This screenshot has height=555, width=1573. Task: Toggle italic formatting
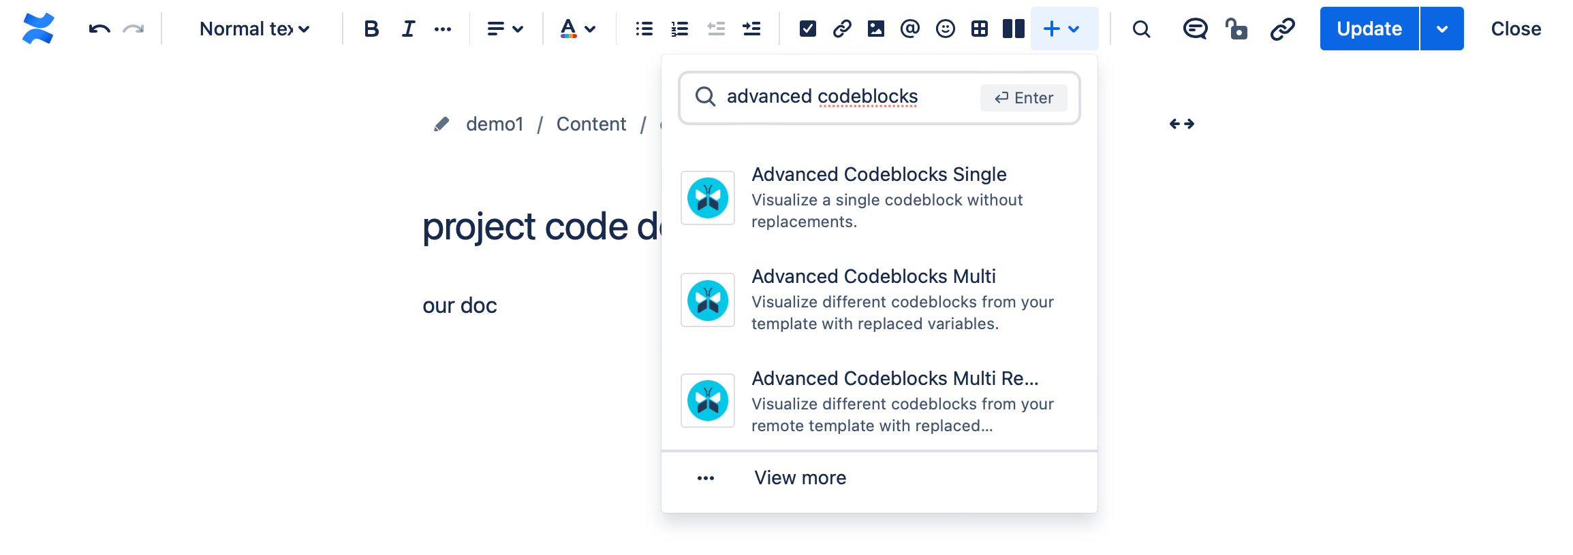[x=407, y=29]
